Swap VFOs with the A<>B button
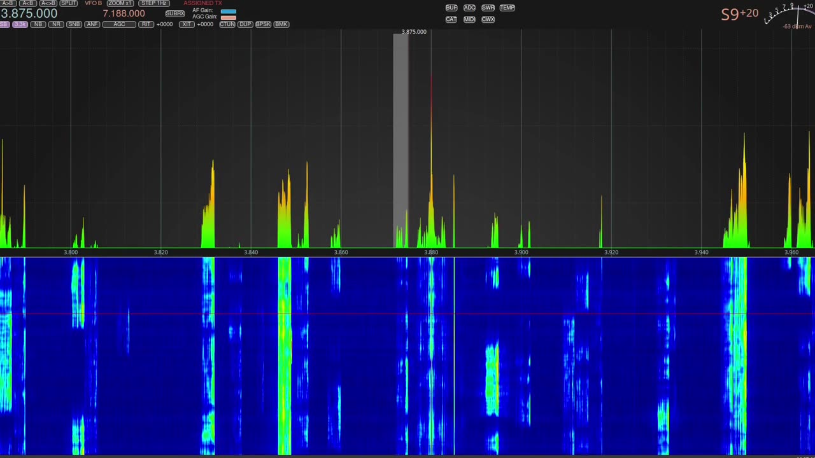 (48, 3)
